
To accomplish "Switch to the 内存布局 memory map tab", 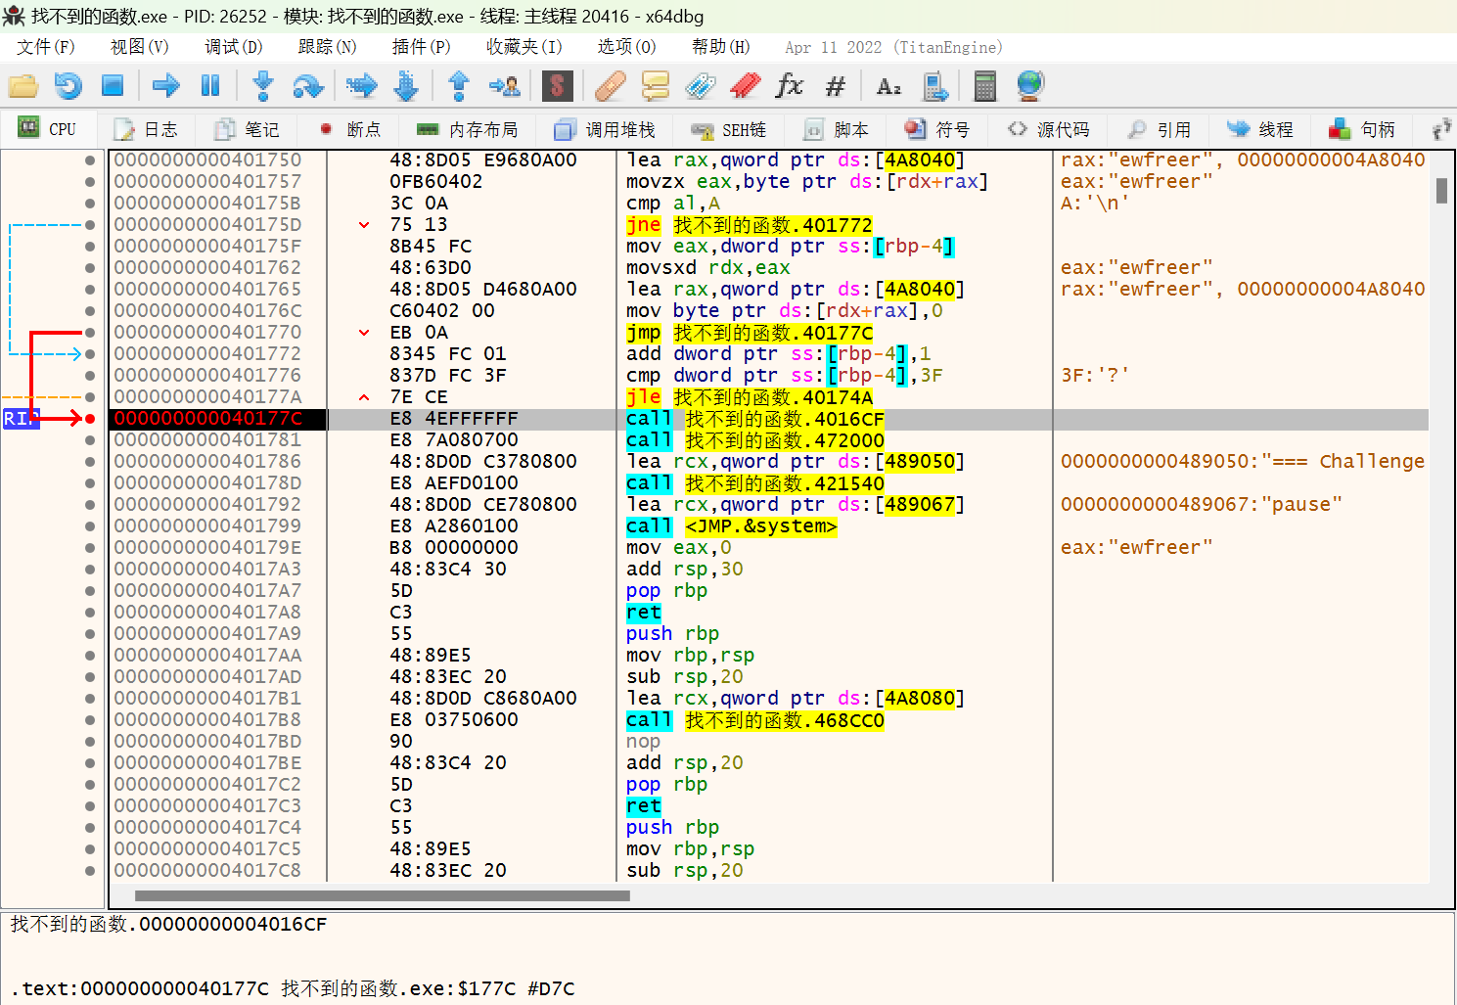I will pyautogui.click(x=468, y=129).
